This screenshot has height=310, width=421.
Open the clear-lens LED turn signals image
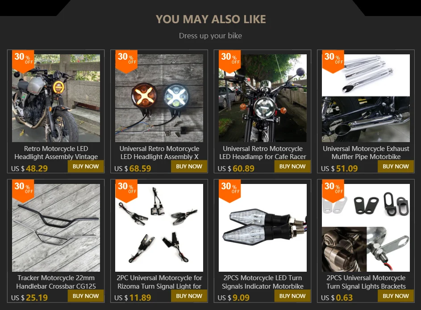[x=263, y=228]
